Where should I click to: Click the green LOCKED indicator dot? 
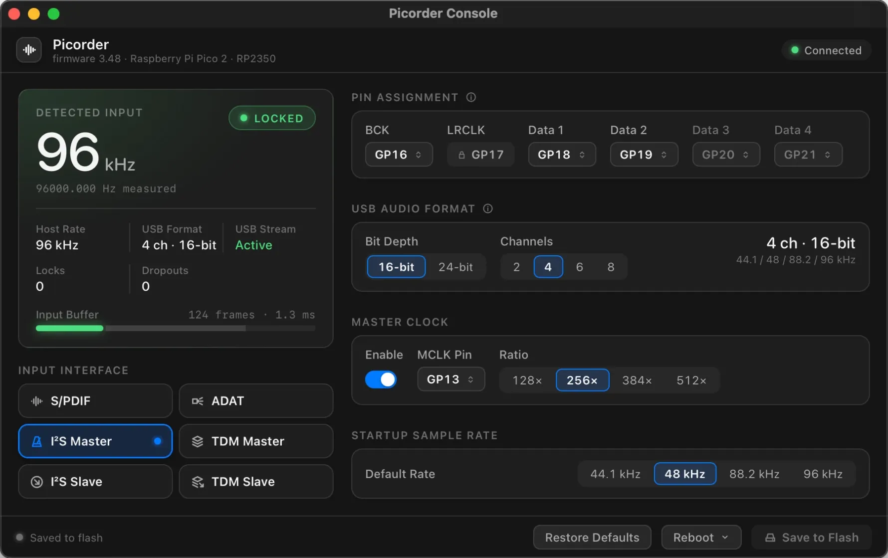[x=244, y=118]
